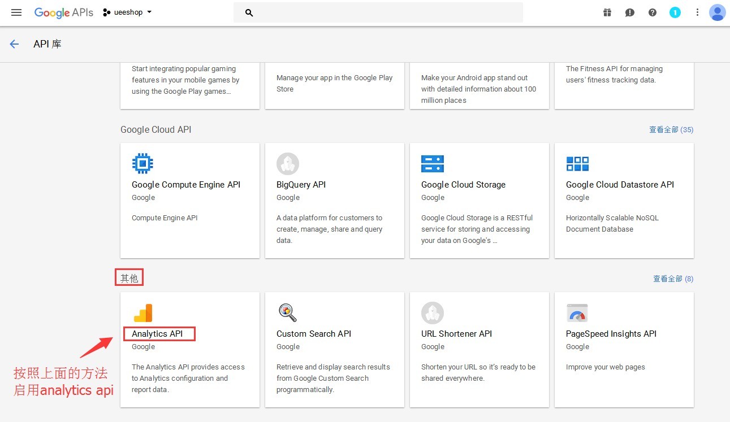Screen dimensions: 730x422
Task: Open the BigQuery API title
Action: (301, 185)
